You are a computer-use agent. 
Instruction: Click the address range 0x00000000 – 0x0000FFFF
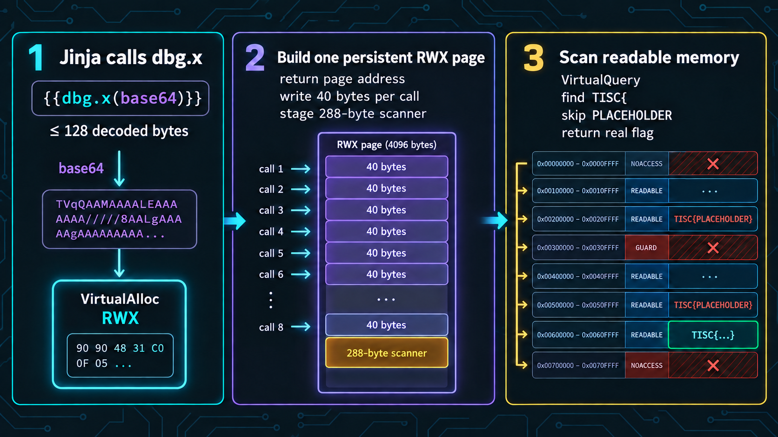(x=578, y=164)
